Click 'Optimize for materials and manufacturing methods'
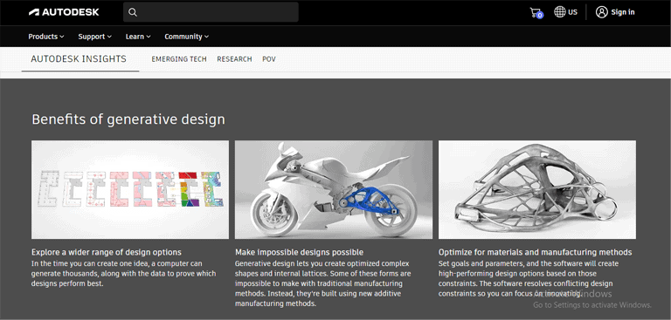The width and height of the screenshot is (671, 320). point(536,252)
